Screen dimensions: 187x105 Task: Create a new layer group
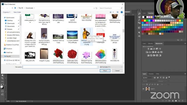pos(176,101)
